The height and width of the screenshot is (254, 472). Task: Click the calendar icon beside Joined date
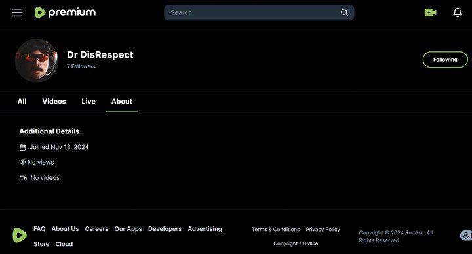tap(22, 147)
